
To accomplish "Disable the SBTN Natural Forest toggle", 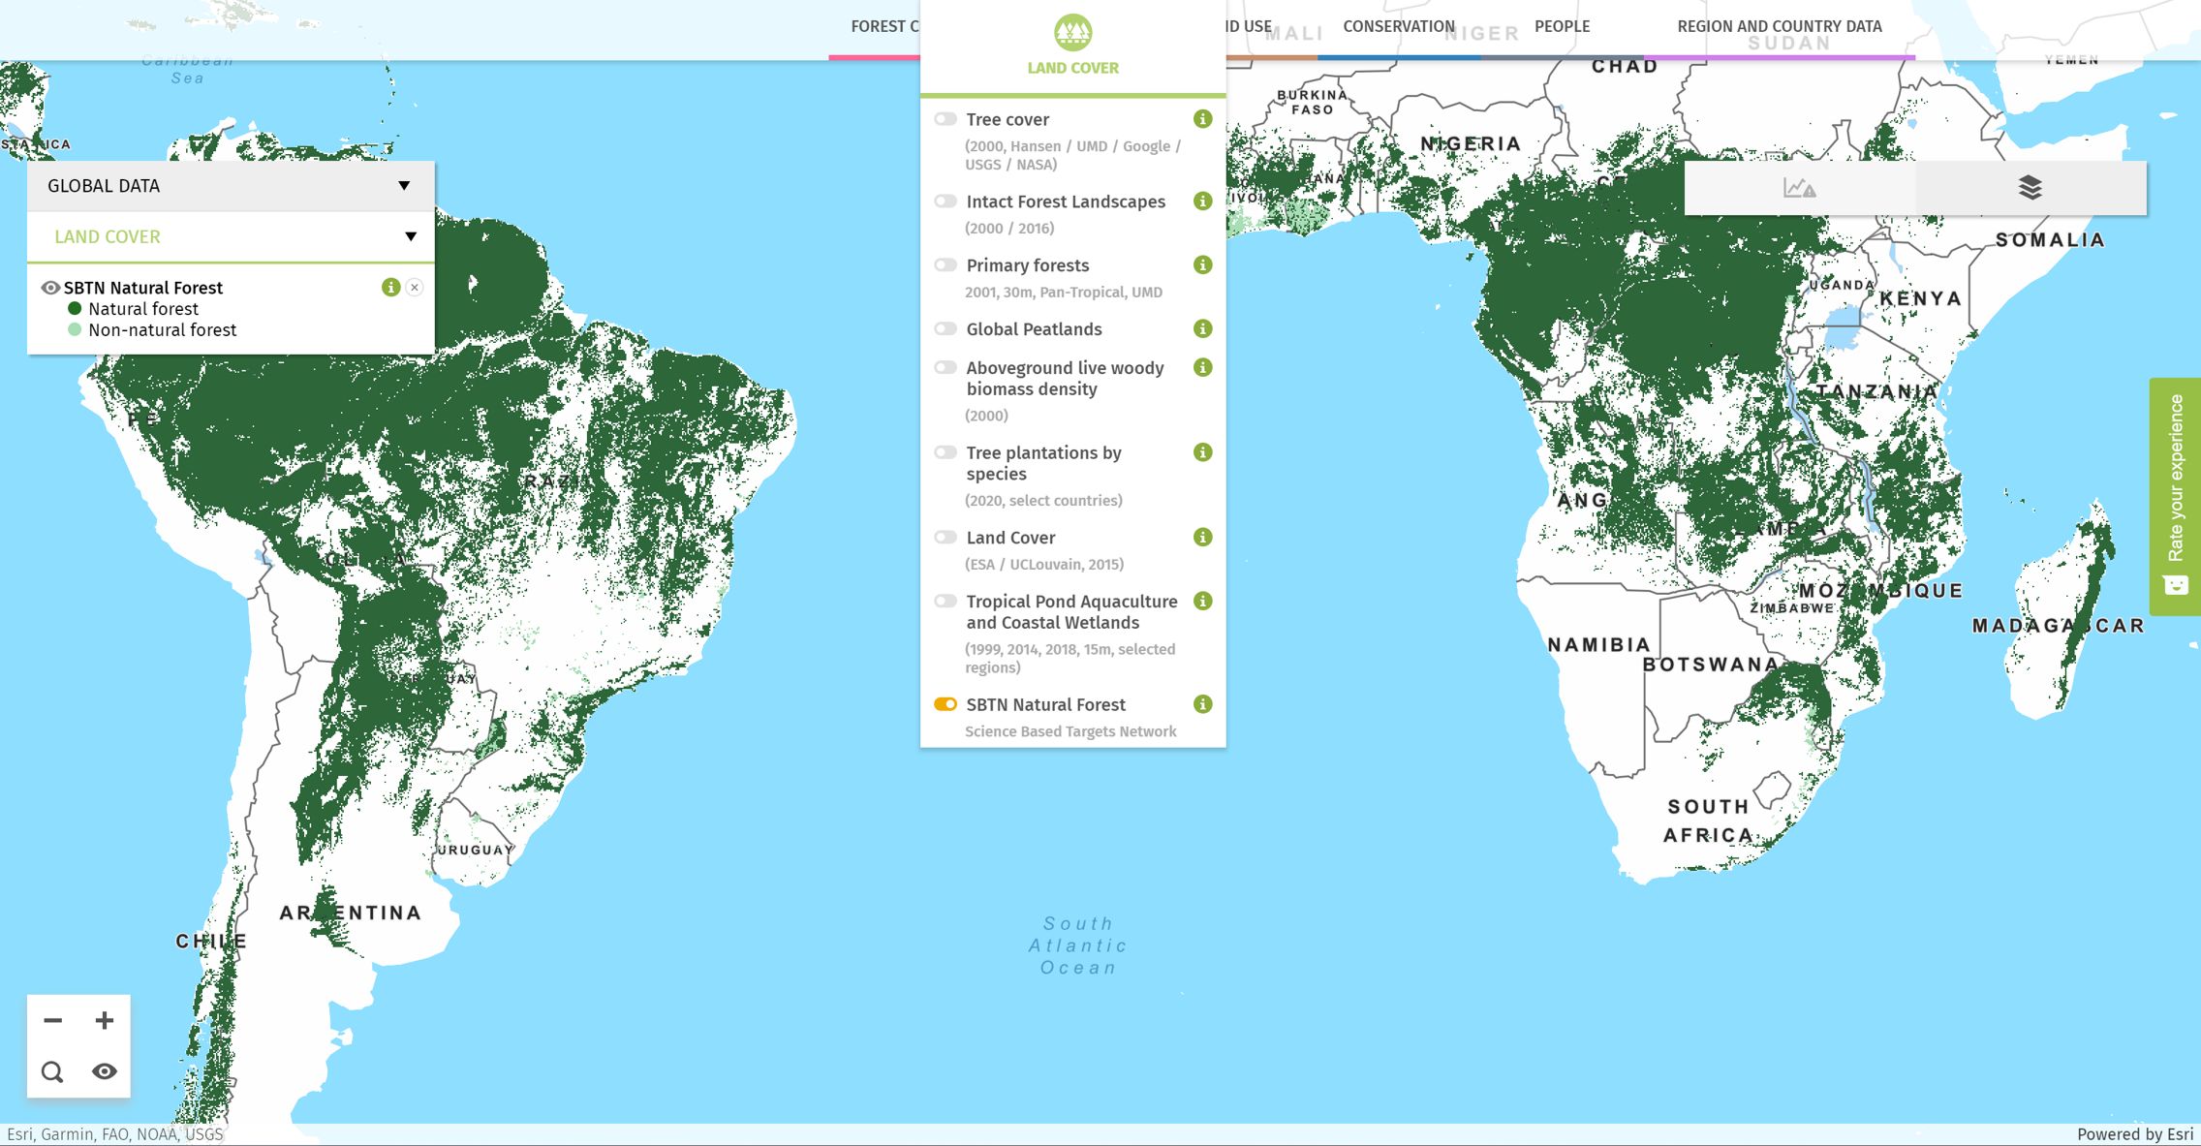I will [x=945, y=704].
